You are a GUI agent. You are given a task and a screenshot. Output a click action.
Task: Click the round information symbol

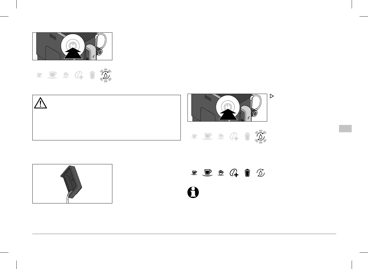[x=193, y=192]
